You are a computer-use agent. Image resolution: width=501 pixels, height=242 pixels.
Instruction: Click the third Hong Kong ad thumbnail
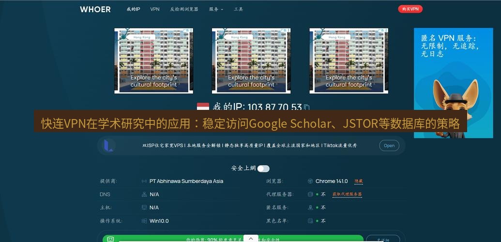pos(349,60)
